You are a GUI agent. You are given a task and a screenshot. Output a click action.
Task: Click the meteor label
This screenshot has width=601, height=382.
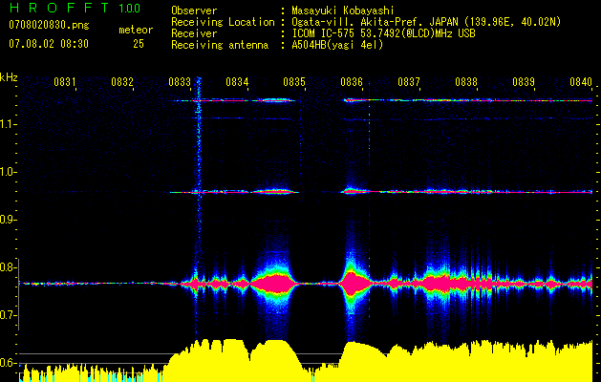(x=136, y=30)
